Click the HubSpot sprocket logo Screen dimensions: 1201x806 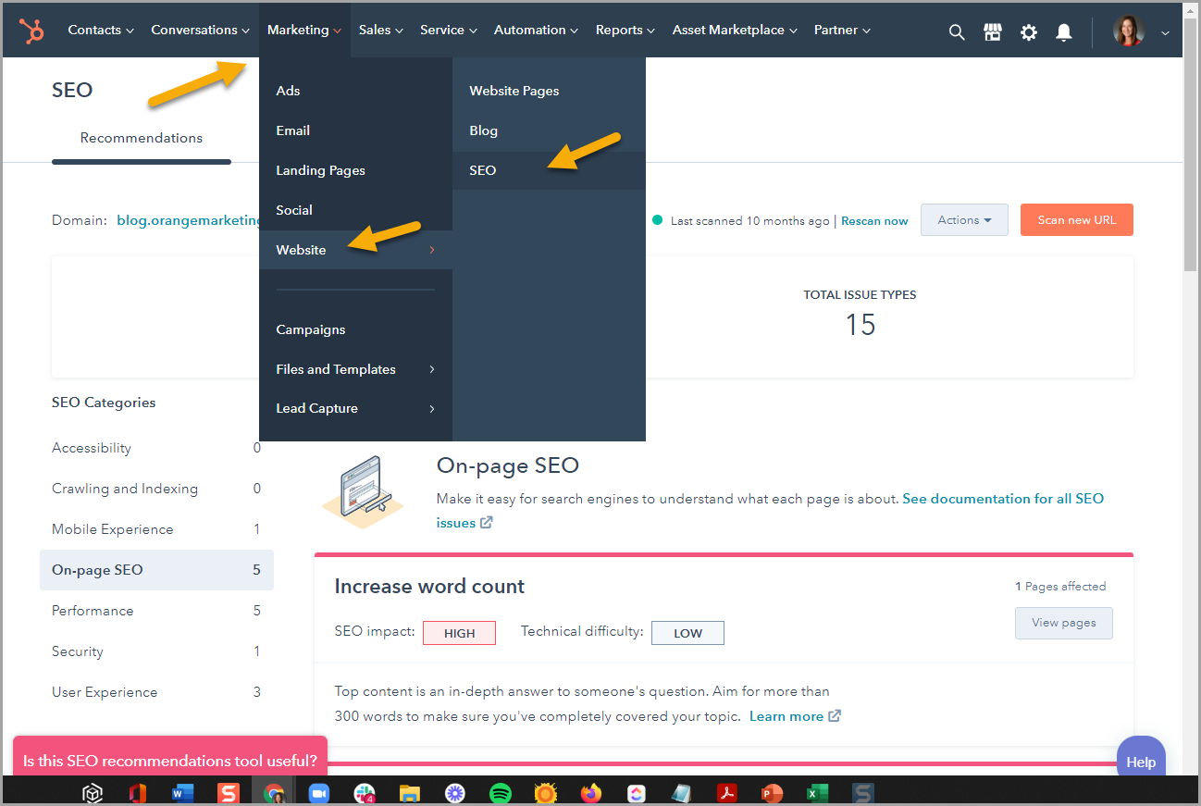[31, 31]
